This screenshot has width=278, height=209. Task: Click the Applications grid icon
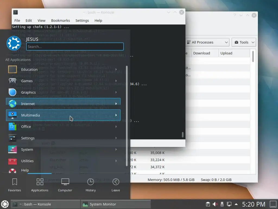click(x=40, y=182)
